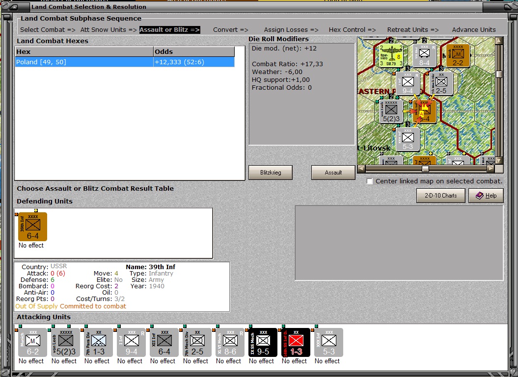Click map scrollbar left arrow
The height and width of the screenshot is (377, 518).
click(x=361, y=169)
